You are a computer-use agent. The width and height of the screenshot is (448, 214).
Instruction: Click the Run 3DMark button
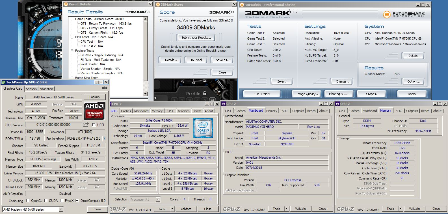[262, 94]
